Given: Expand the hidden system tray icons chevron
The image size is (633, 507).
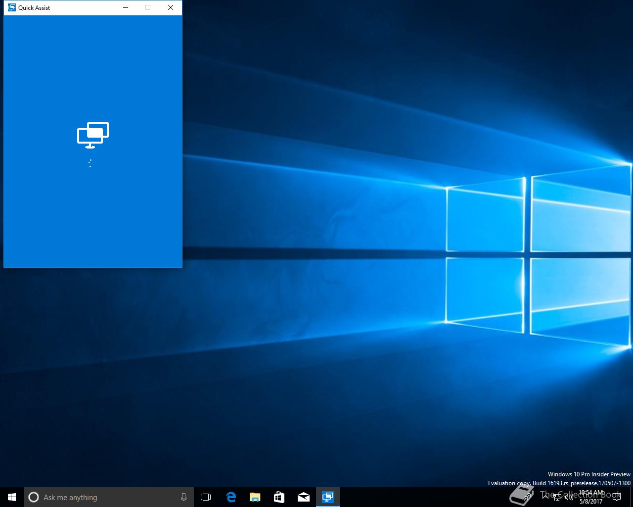Looking at the screenshot, I should pyautogui.click(x=545, y=497).
